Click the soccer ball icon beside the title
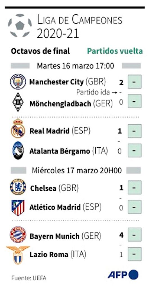149x295 pixels. click(x=20, y=25)
